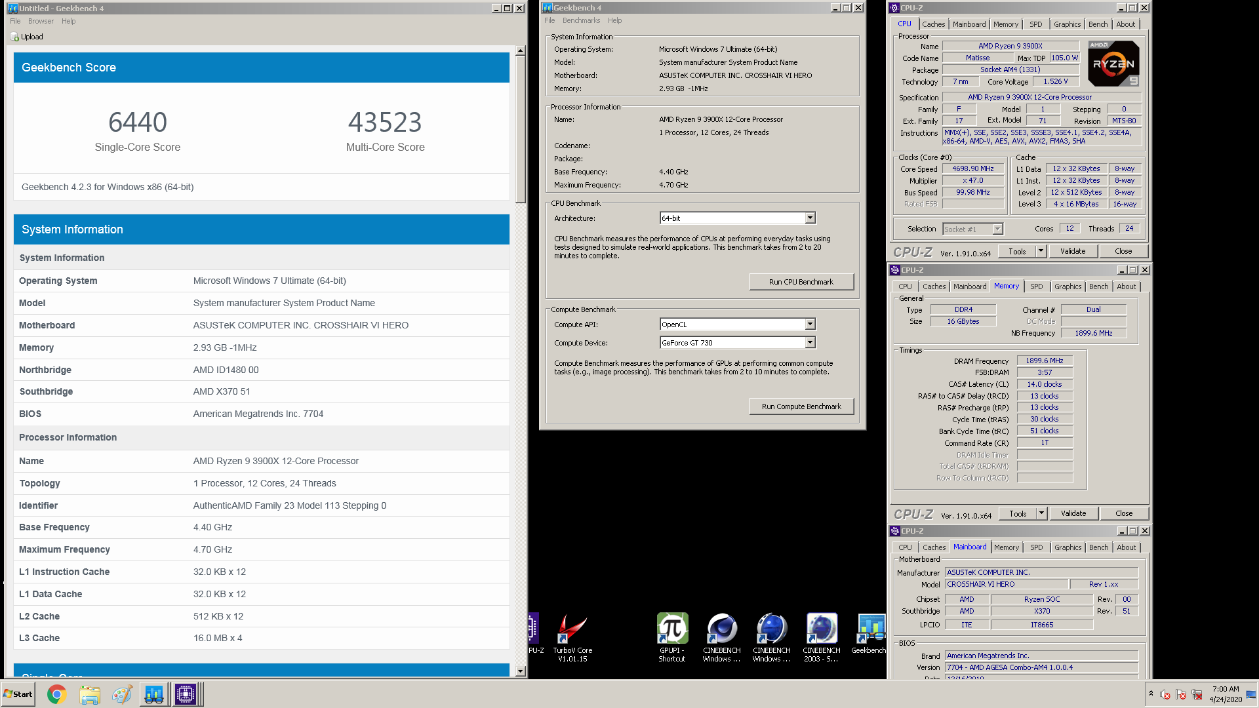Expand Tools arrow in CPU-Z Memory window
Image resolution: width=1259 pixels, height=708 pixels.
(1041, 513)
